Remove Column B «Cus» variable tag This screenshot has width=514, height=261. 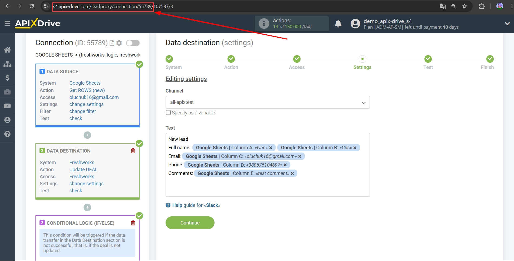coord(355,148)
